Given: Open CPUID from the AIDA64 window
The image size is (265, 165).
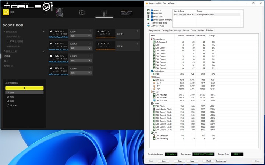Looking at the screenshot, I should point(208,161).
